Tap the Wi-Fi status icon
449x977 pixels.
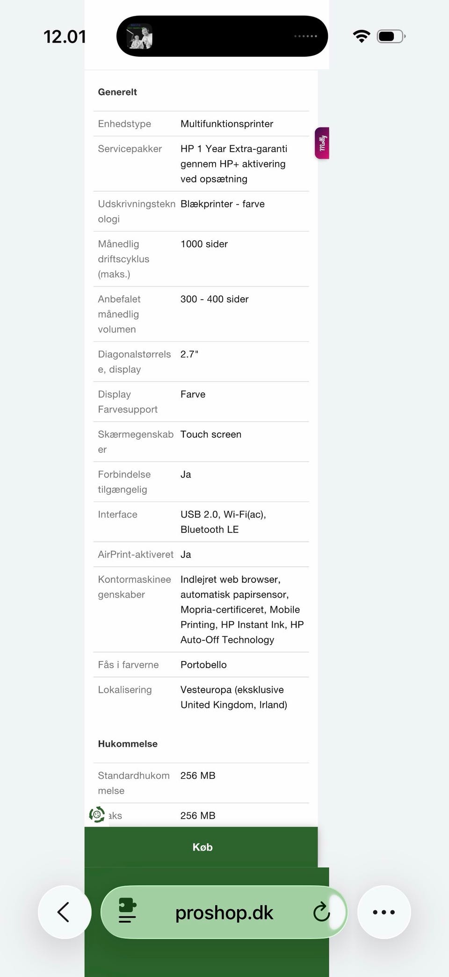(x=361, y=36)
